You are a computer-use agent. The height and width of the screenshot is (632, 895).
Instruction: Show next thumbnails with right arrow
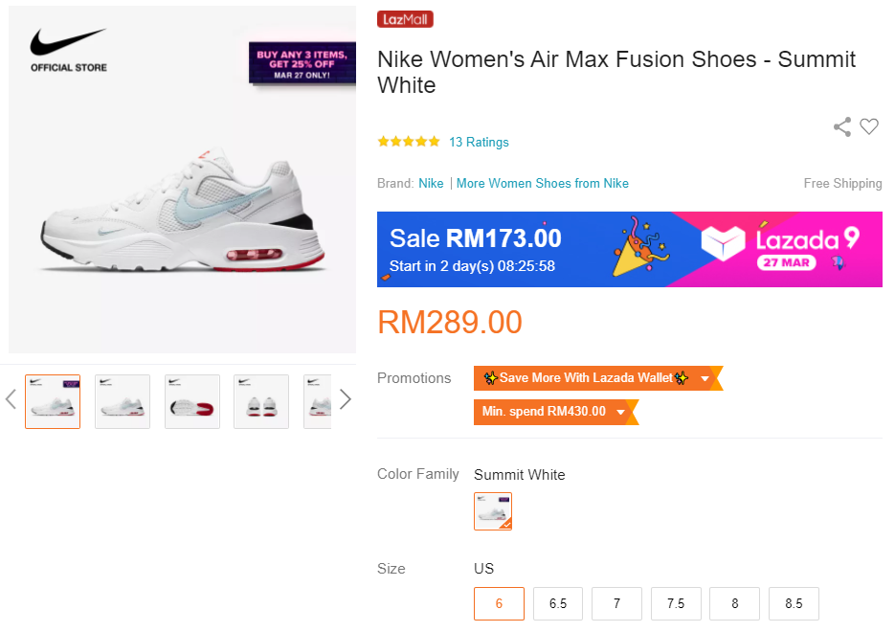tap(346, 399)
